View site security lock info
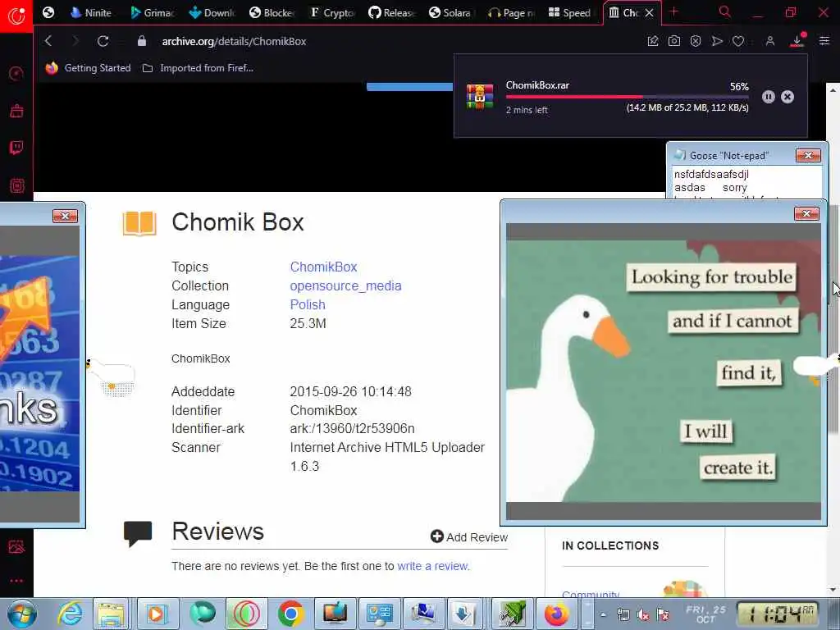The width and height of the screenshot is (840, 630). point(141,41)
